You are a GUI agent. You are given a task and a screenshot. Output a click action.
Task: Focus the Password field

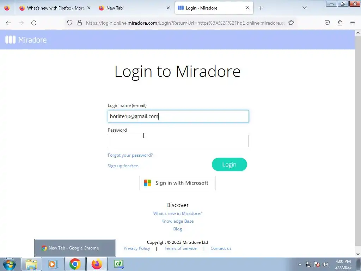pos(178,141)
